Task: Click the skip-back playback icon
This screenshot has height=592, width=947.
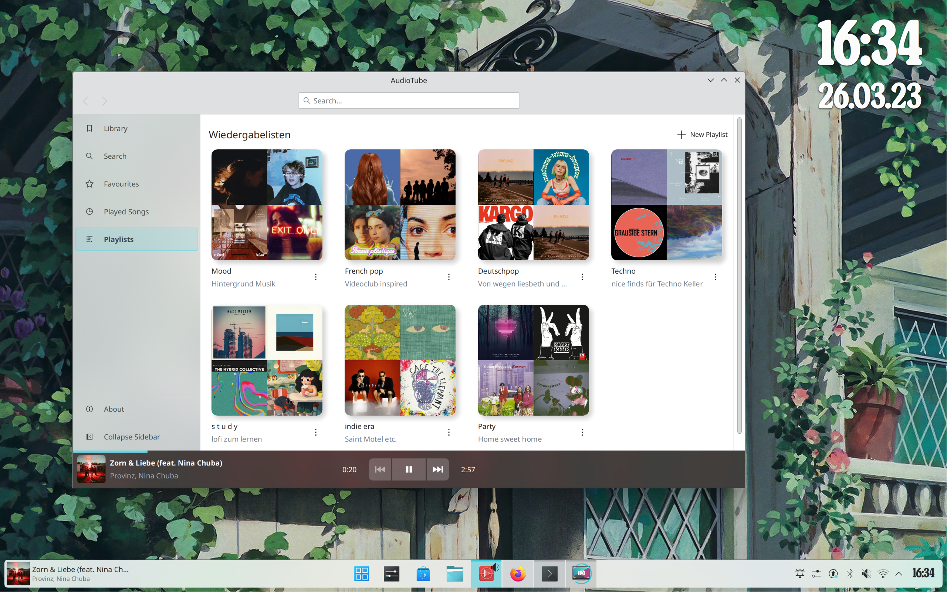Action: (380, 469)
